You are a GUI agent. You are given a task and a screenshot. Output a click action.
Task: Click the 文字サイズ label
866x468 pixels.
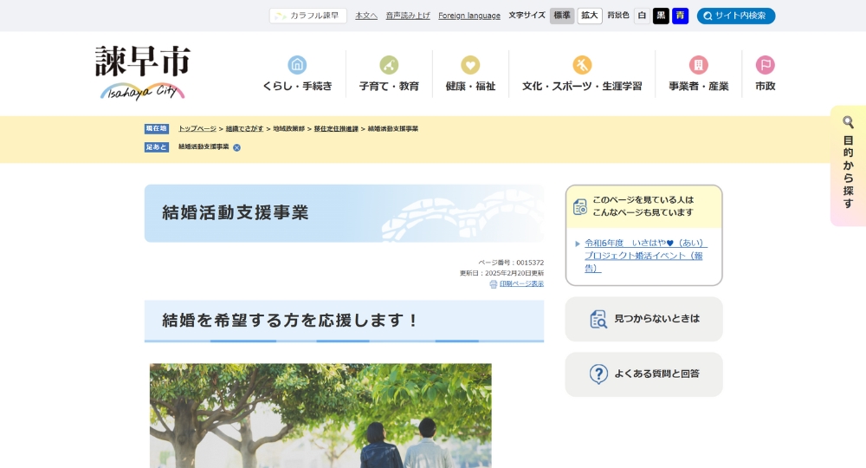pyautogui.click(x=527, y=16)
